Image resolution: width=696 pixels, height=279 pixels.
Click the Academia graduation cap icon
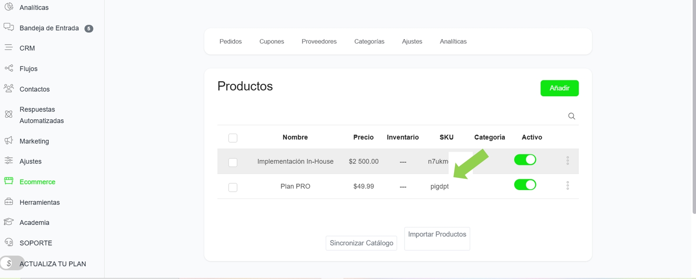coord(9,222)
